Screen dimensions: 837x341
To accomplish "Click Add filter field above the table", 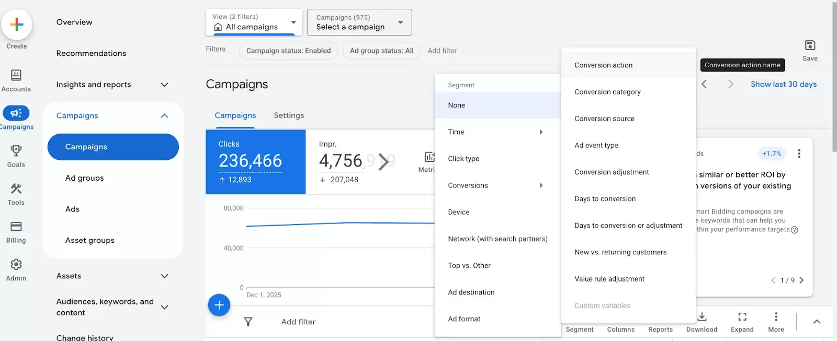I will (298, 322).
